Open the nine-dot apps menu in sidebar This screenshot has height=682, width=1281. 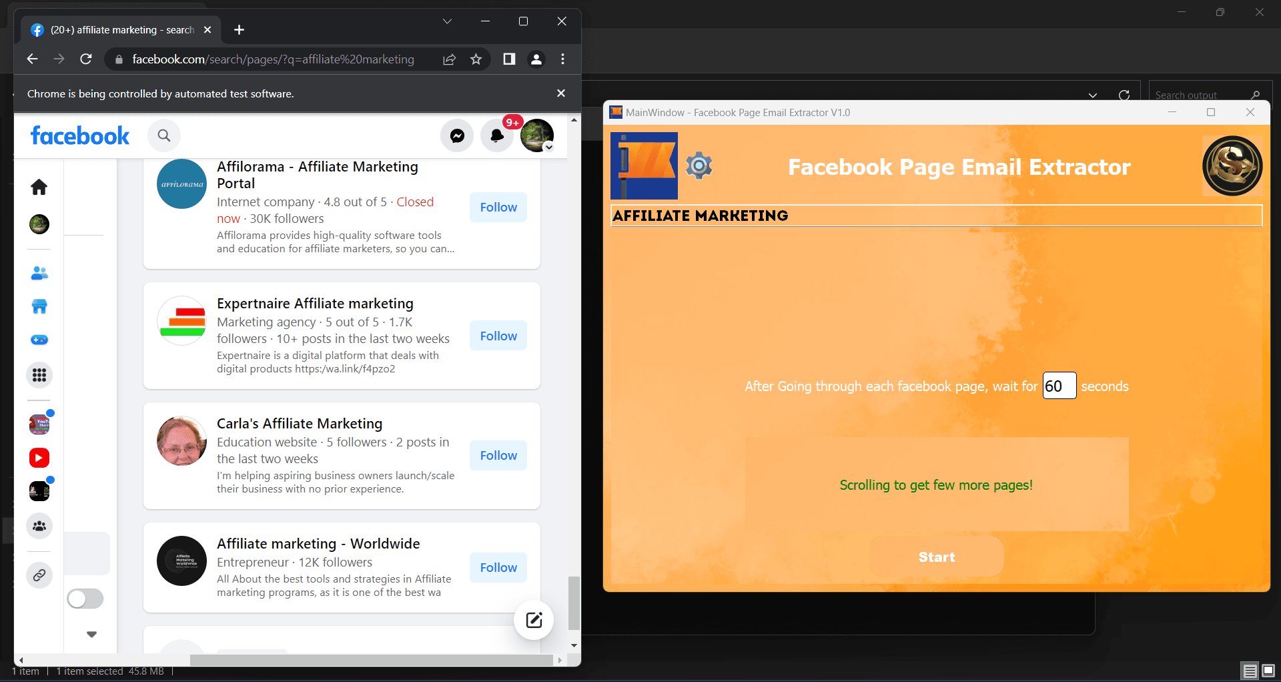(x=39, y=375)
